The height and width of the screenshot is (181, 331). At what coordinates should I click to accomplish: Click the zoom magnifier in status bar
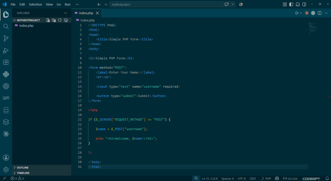point(196,178)
